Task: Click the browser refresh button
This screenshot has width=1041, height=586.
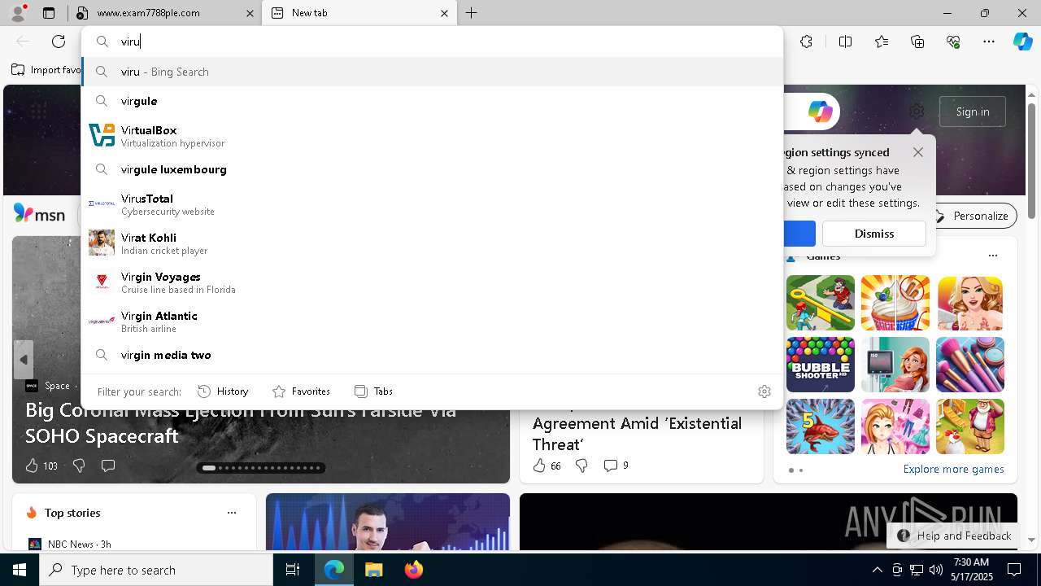Action: [x=59, y=42]
